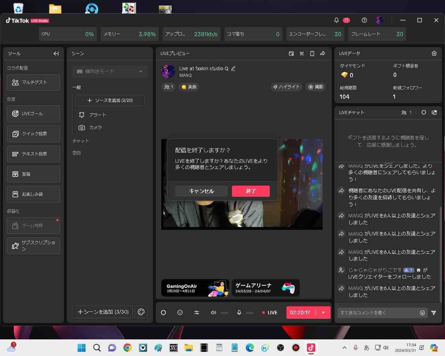Send the comment with the arrow icon
The image size is (445, 356).
[x=434, y=313]
